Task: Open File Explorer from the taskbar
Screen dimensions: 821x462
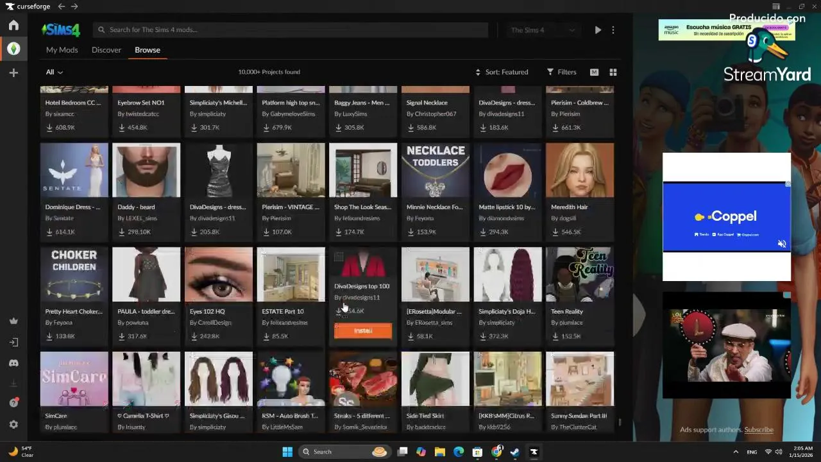Action: click(440, 452)
